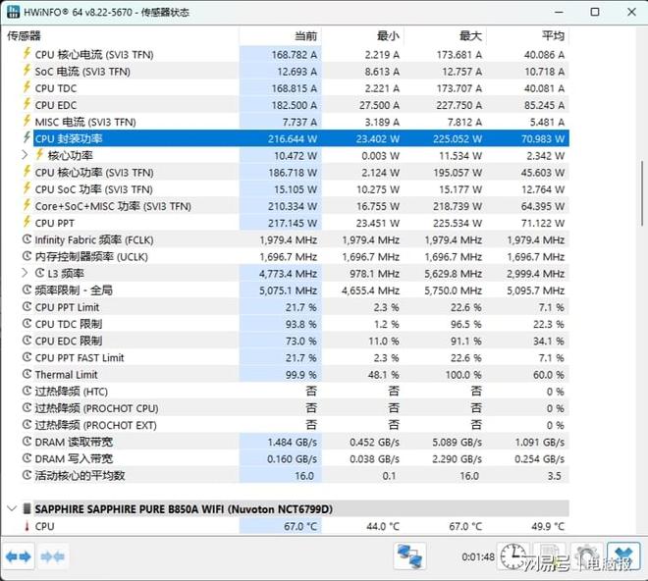Click clock icon beside Infinity Fabric 频率
The image size is (648, 581).
point(27,239)
